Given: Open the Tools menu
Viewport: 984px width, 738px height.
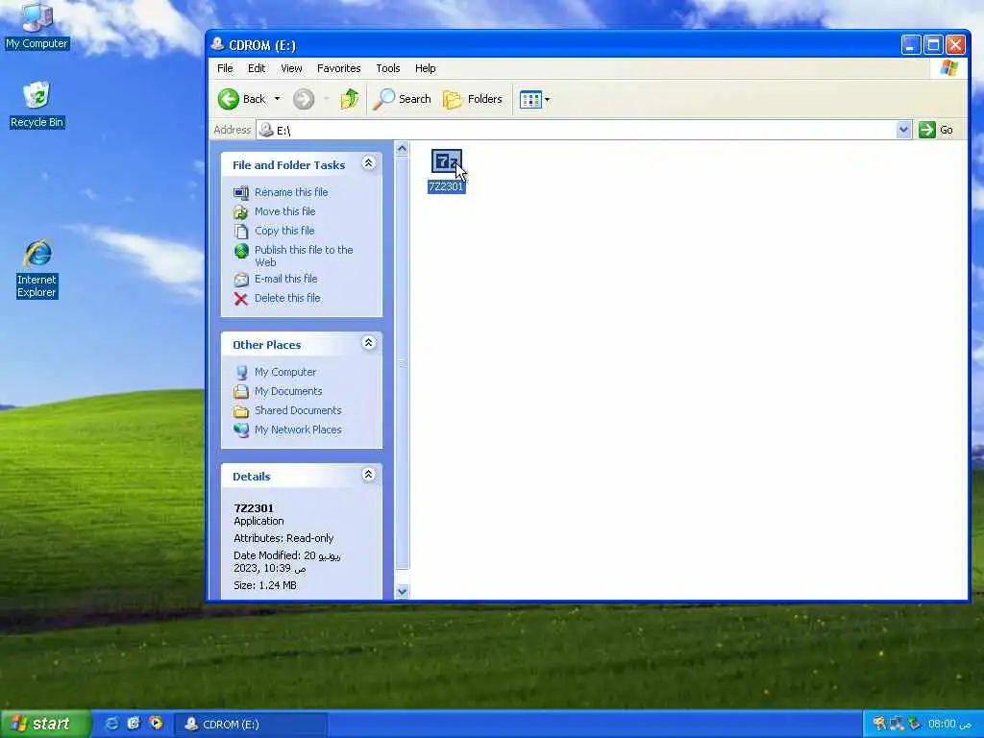Looking at the screenshot, I should click(x=388, y=68).
